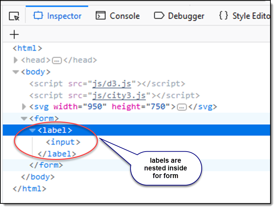Select the closing form tag

coord(46,165)
